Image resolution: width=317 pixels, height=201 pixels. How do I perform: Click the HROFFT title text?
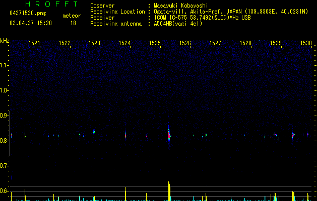pos(51,4)
